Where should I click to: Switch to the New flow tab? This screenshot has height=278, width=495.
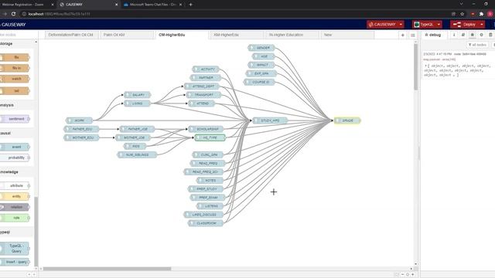click(x=347, y=35)
